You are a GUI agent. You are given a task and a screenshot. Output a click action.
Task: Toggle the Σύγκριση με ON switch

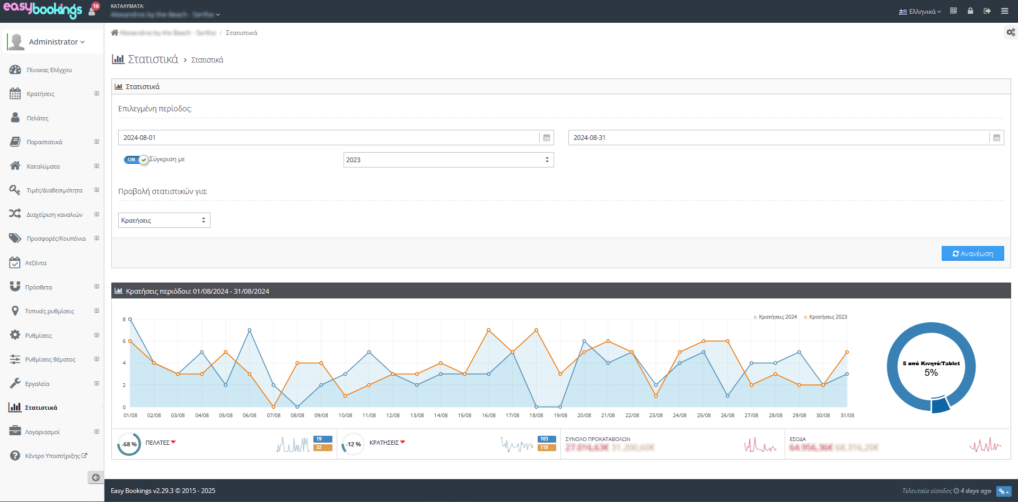pyautogui.click(x=136, y=160)
